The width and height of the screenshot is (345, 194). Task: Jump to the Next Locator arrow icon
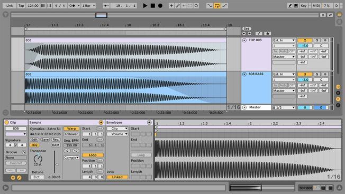pyautogui.click(x=249, y=33)
